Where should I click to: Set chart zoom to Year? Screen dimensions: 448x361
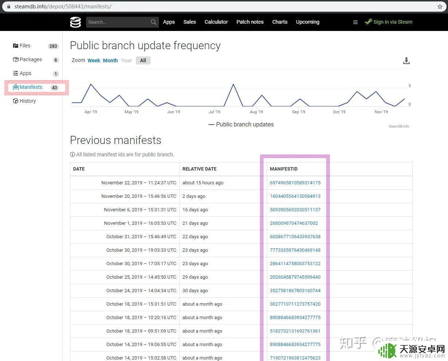pos(126,60)
